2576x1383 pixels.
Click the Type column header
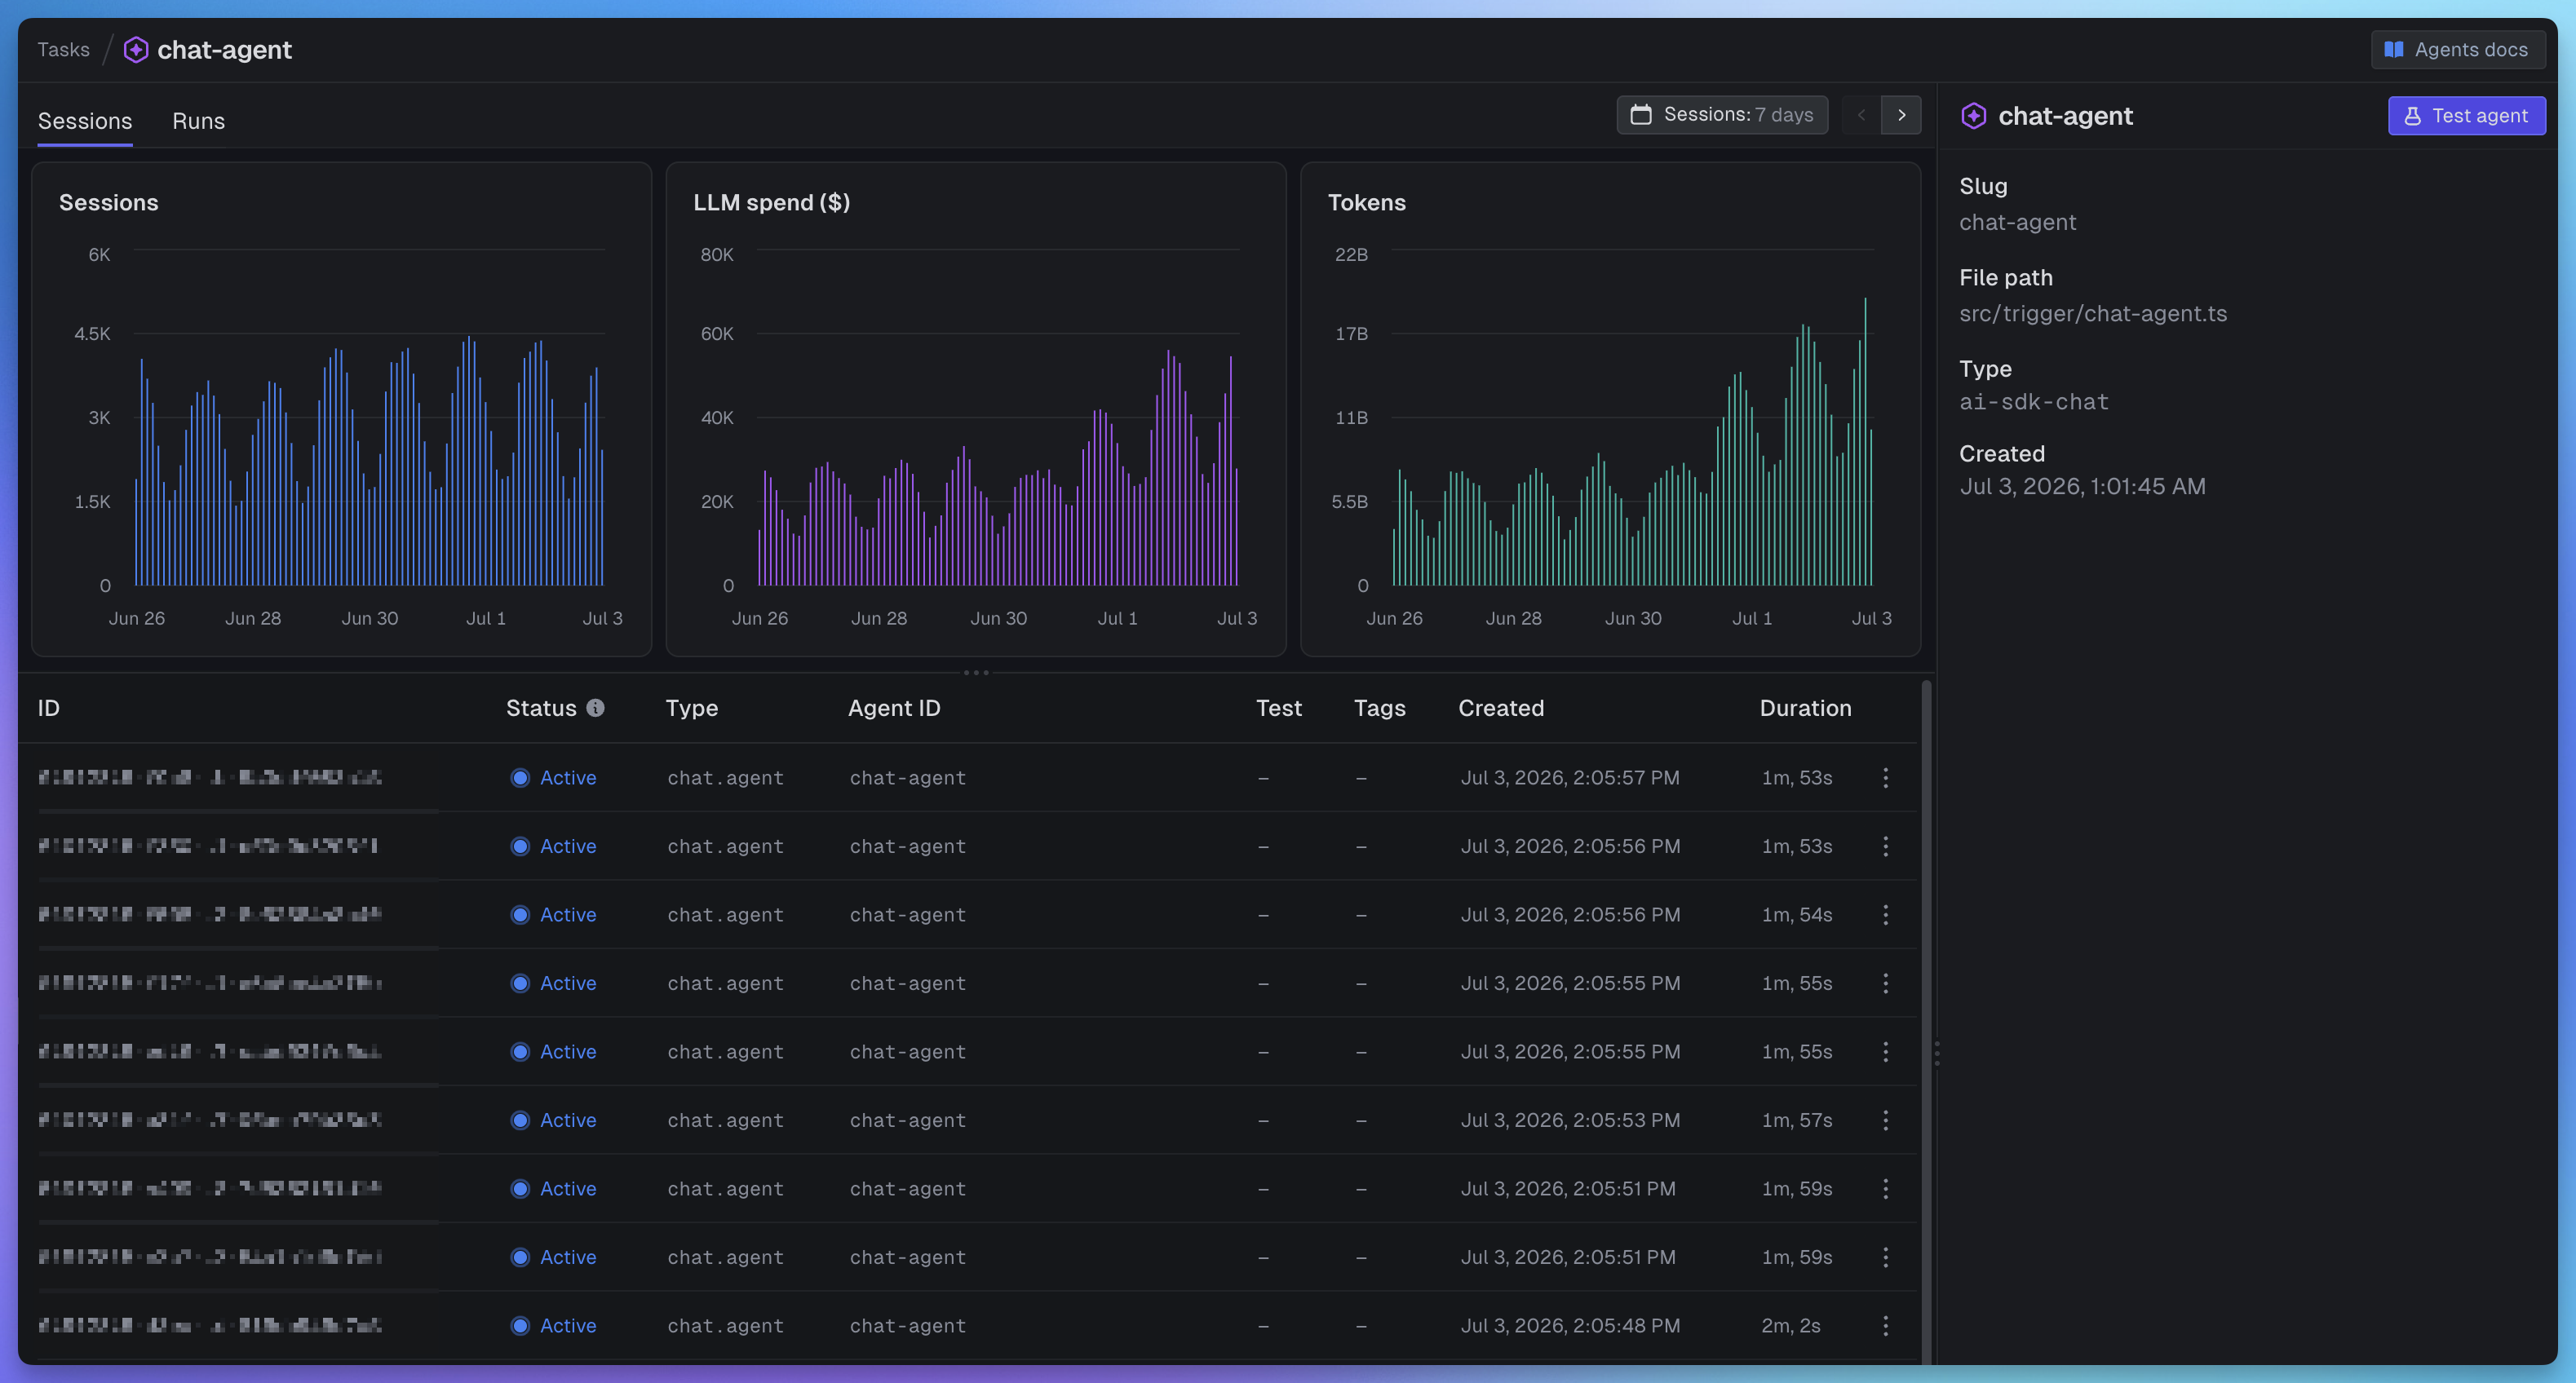(692, 708)
